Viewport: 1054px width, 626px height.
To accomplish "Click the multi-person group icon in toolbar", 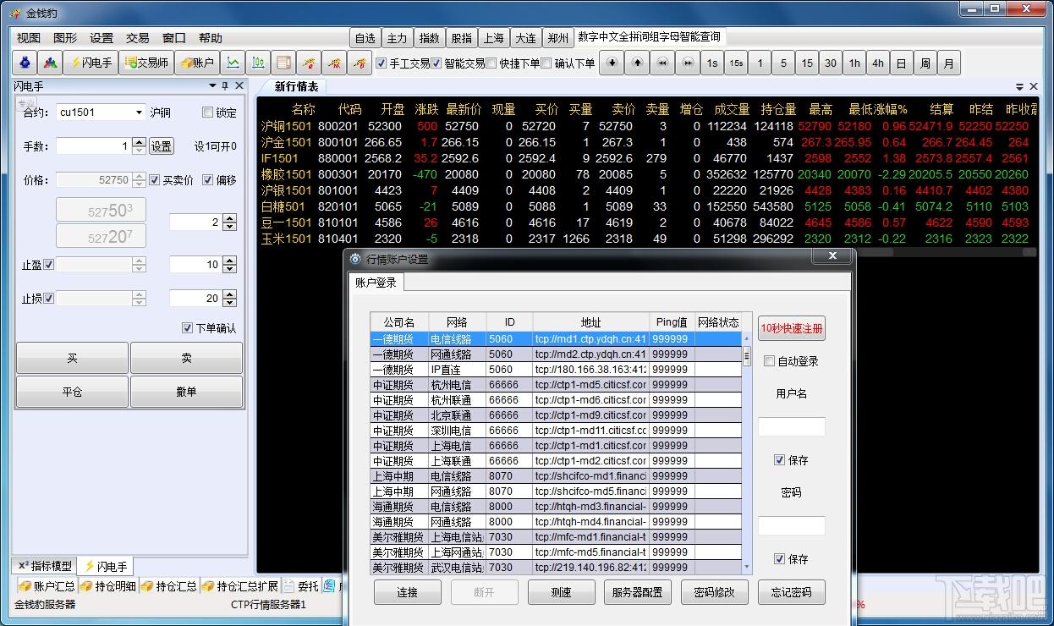I will (x=51, y=63).
